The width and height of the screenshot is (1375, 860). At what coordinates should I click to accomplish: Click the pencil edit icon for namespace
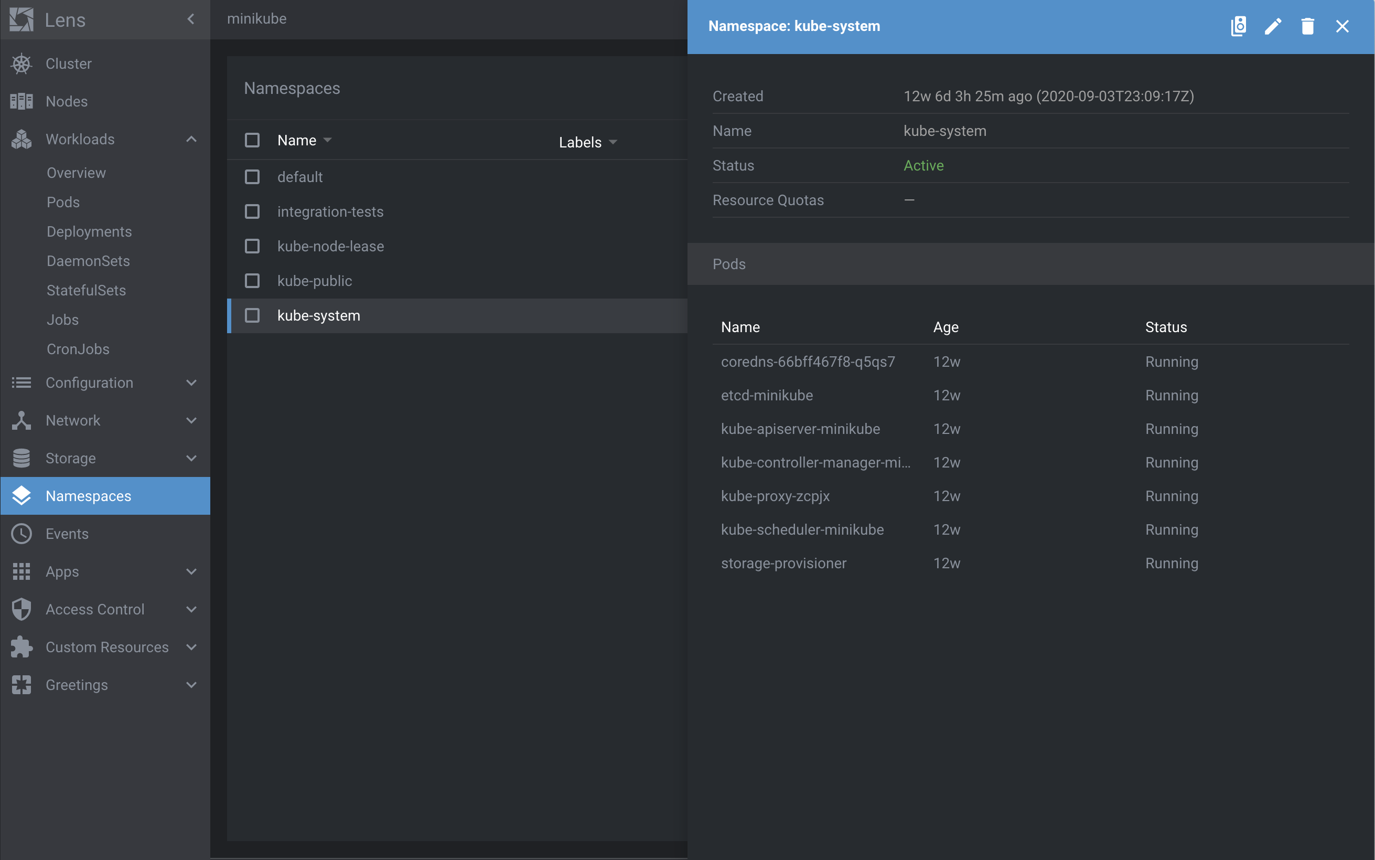1273,26
